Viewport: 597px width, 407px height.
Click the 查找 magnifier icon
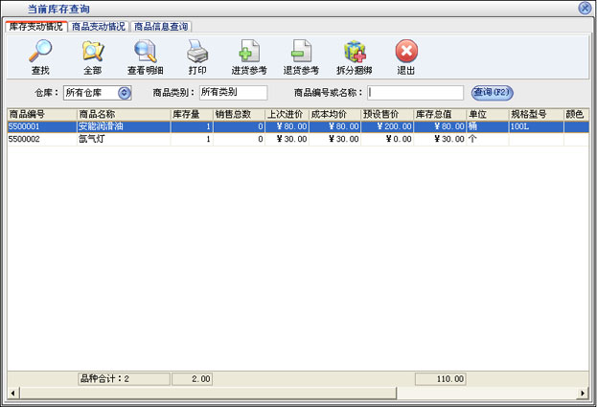(x=40, y=52)
